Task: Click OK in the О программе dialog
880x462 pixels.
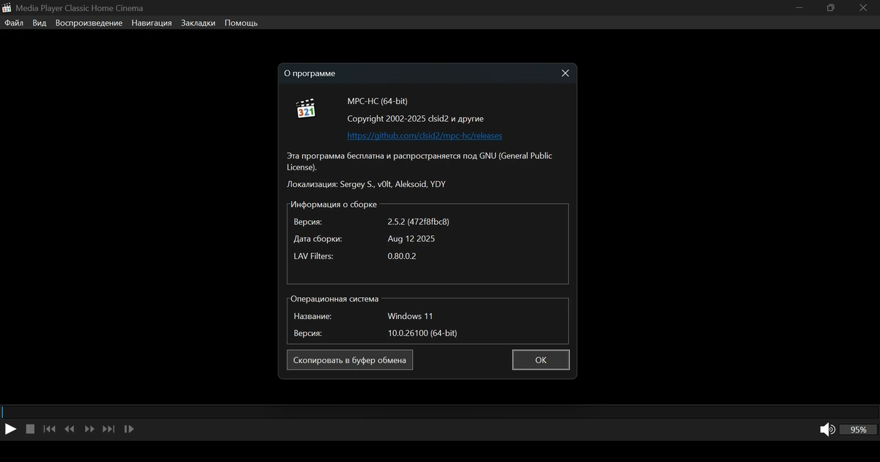Action: click(540, 360)
